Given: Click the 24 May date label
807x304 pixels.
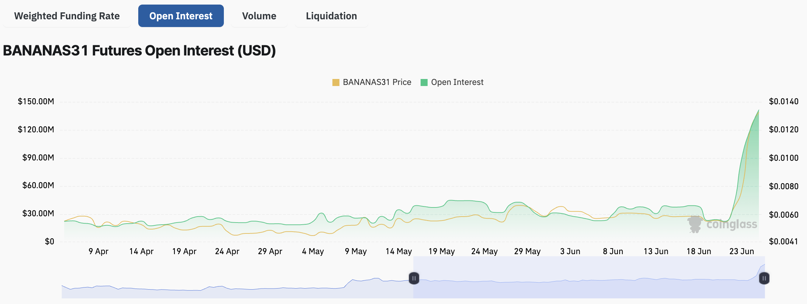Looking at the screenshot, I should click(x=484, y=251).
